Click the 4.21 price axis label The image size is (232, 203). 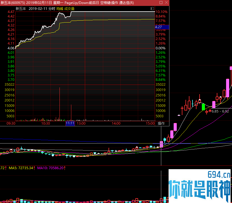click(11, 34)
